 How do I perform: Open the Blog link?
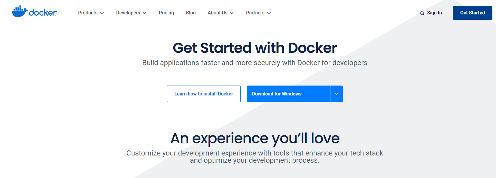[x=191, y=13]
